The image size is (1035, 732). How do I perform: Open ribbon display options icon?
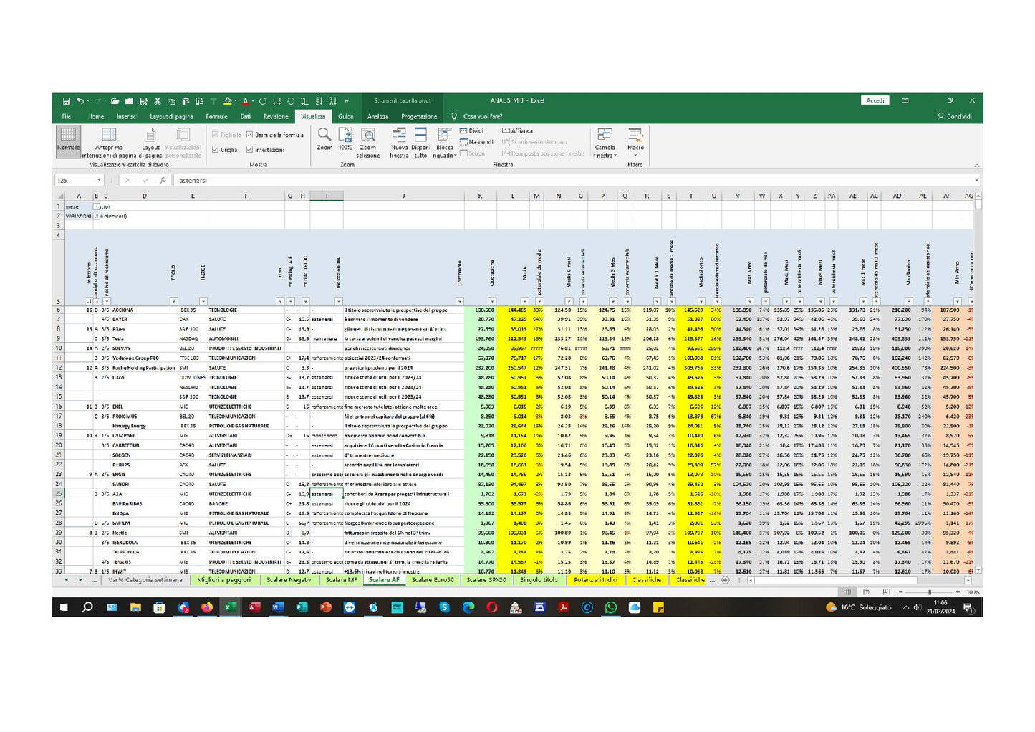(905, 100)
